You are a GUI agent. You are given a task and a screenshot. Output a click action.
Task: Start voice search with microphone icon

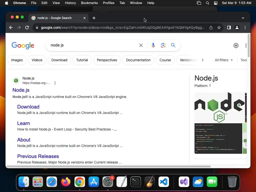coord(153,45)
